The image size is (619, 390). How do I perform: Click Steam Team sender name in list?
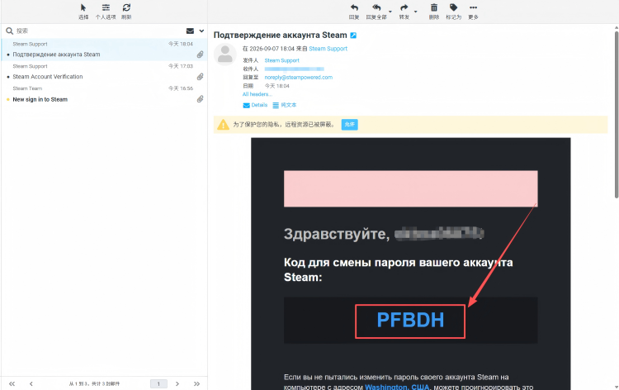click(27, 88)
